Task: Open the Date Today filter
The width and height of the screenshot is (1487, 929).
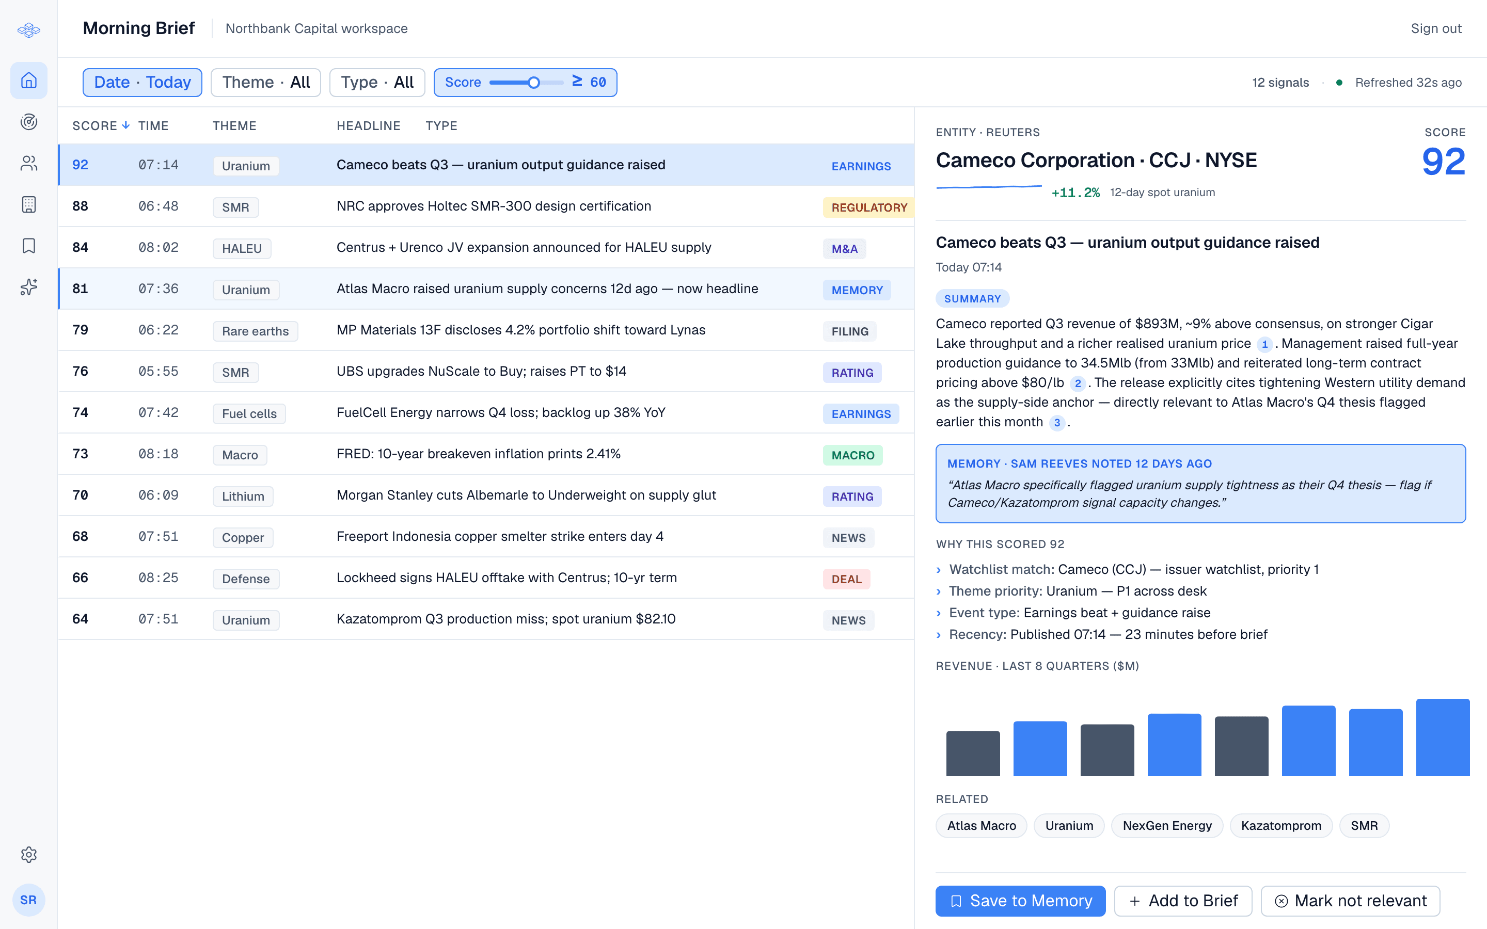Action: 143,83
